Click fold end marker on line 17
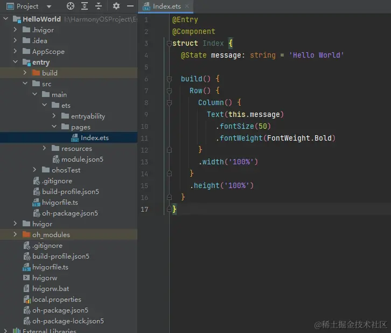The image size is (391, 333). tap(169, 209)
